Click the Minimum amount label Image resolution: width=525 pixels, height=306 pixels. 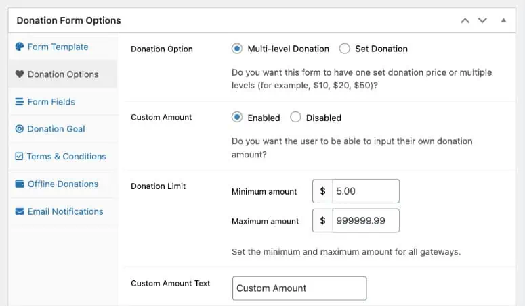(264, 192)
